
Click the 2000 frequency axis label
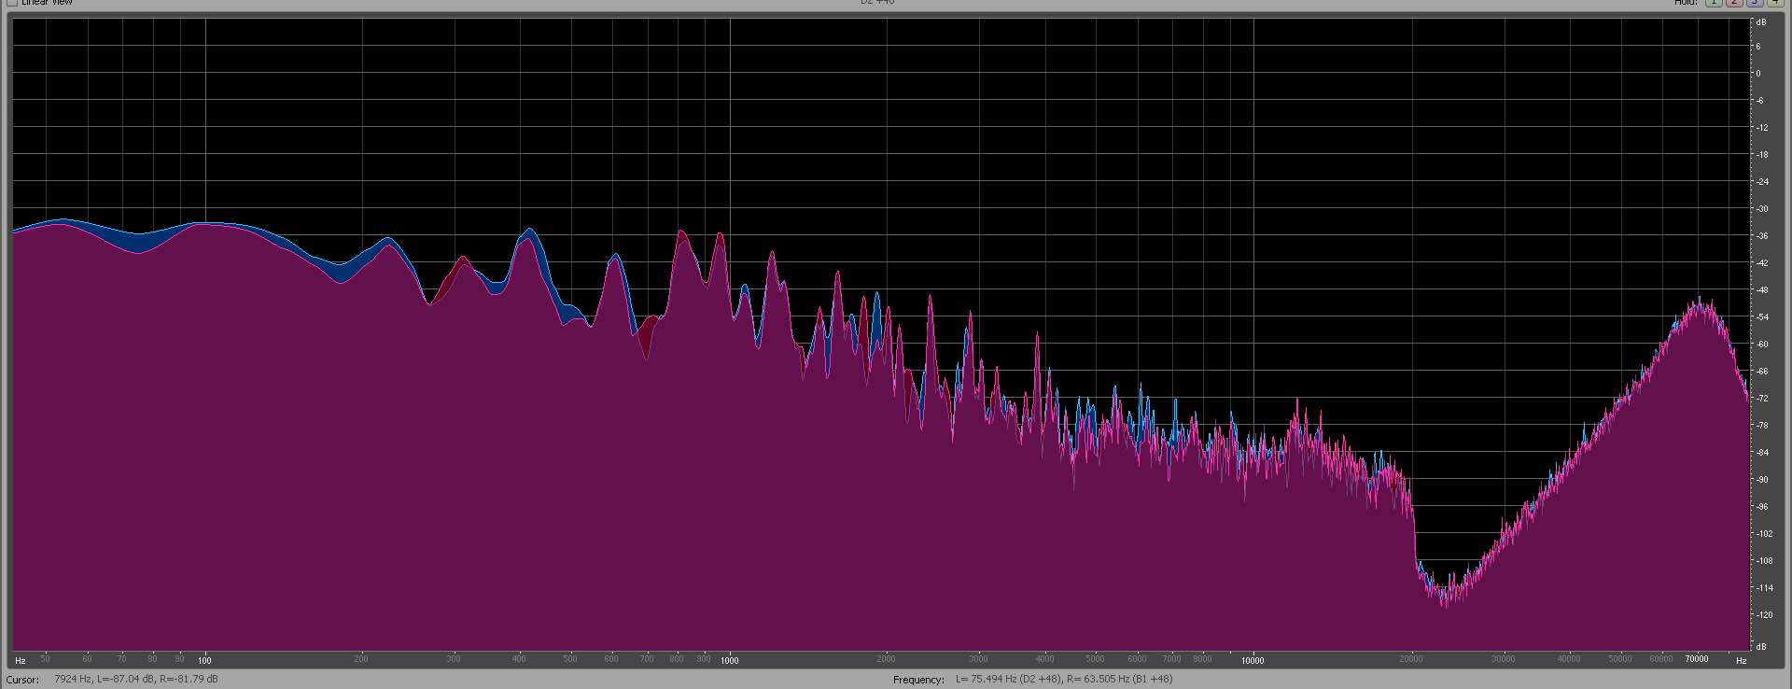pos(886,659)
